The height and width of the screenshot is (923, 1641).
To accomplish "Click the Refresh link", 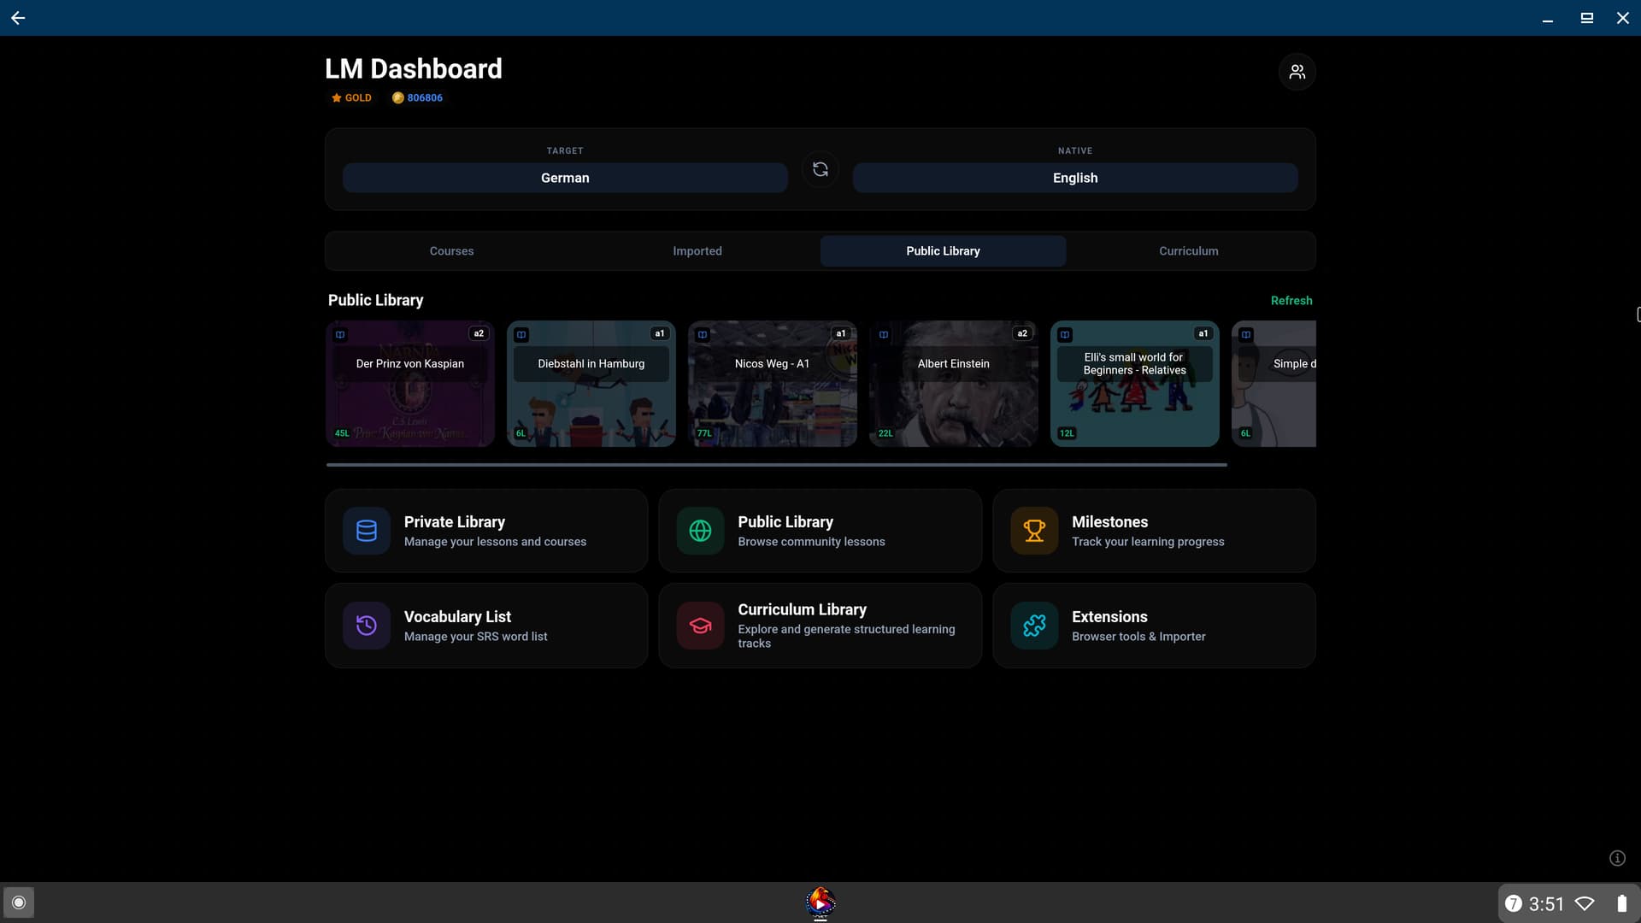I will pos(1291,301).
